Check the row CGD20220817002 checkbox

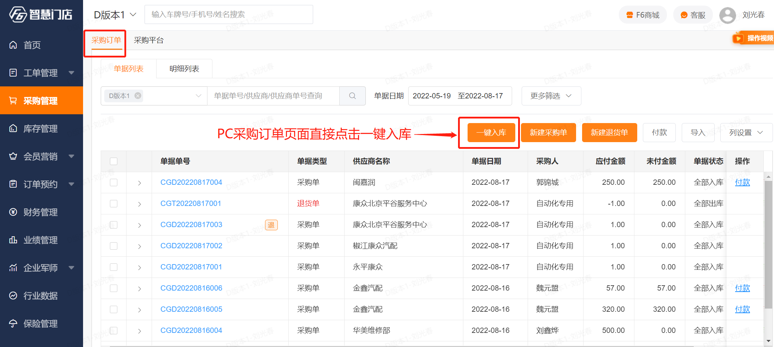[x=113, y=246]
